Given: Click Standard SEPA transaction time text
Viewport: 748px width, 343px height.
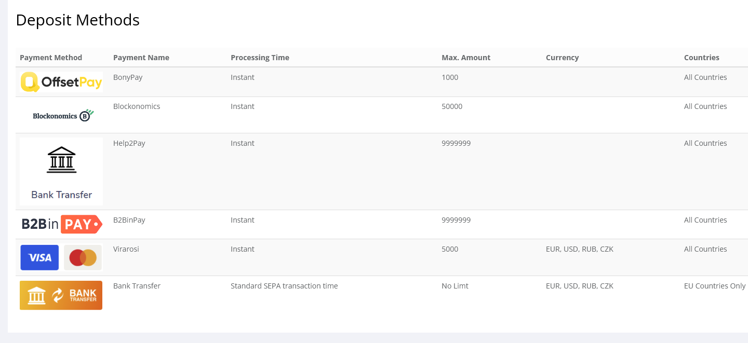Looking at the screenshot, I should click(284, 286).
